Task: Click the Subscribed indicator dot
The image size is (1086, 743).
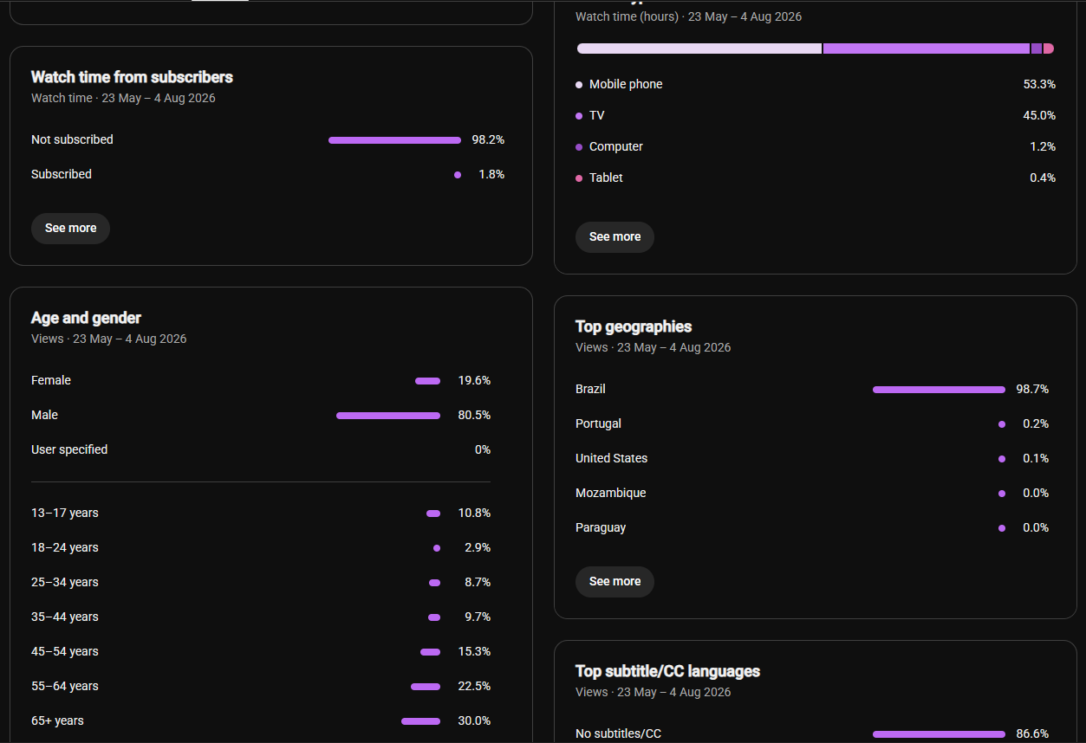Action: (458, 175)
